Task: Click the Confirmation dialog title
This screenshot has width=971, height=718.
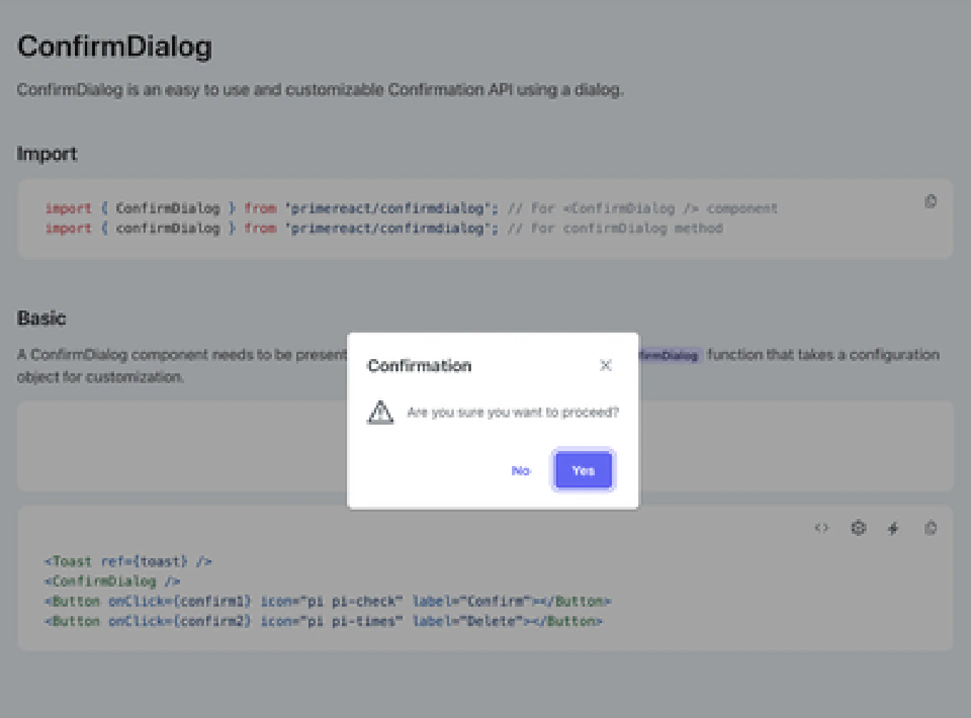Action: 419,365
